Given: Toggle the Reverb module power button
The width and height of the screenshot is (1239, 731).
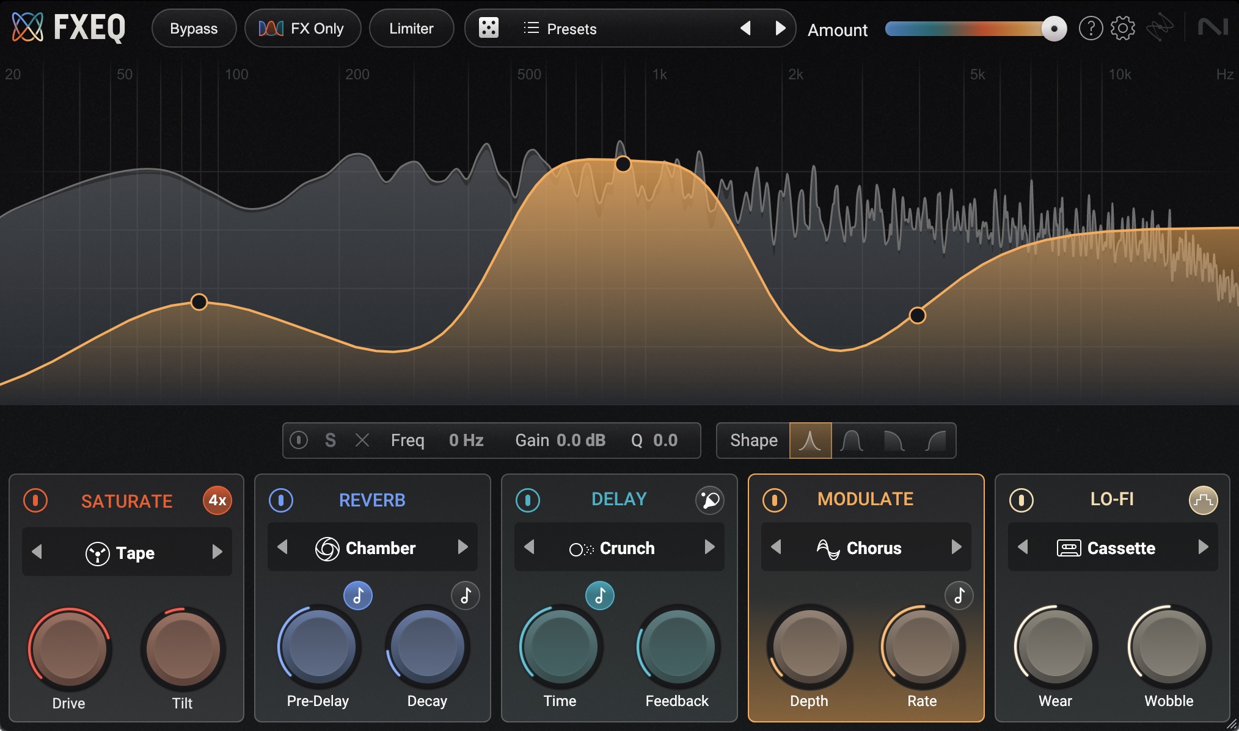Looking at the screenshot, I should [x=281, y=500].
